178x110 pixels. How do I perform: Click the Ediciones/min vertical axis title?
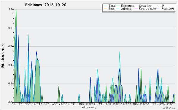tap(3, 56)
